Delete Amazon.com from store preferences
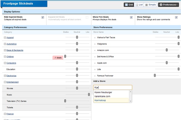 coord(95,50)
